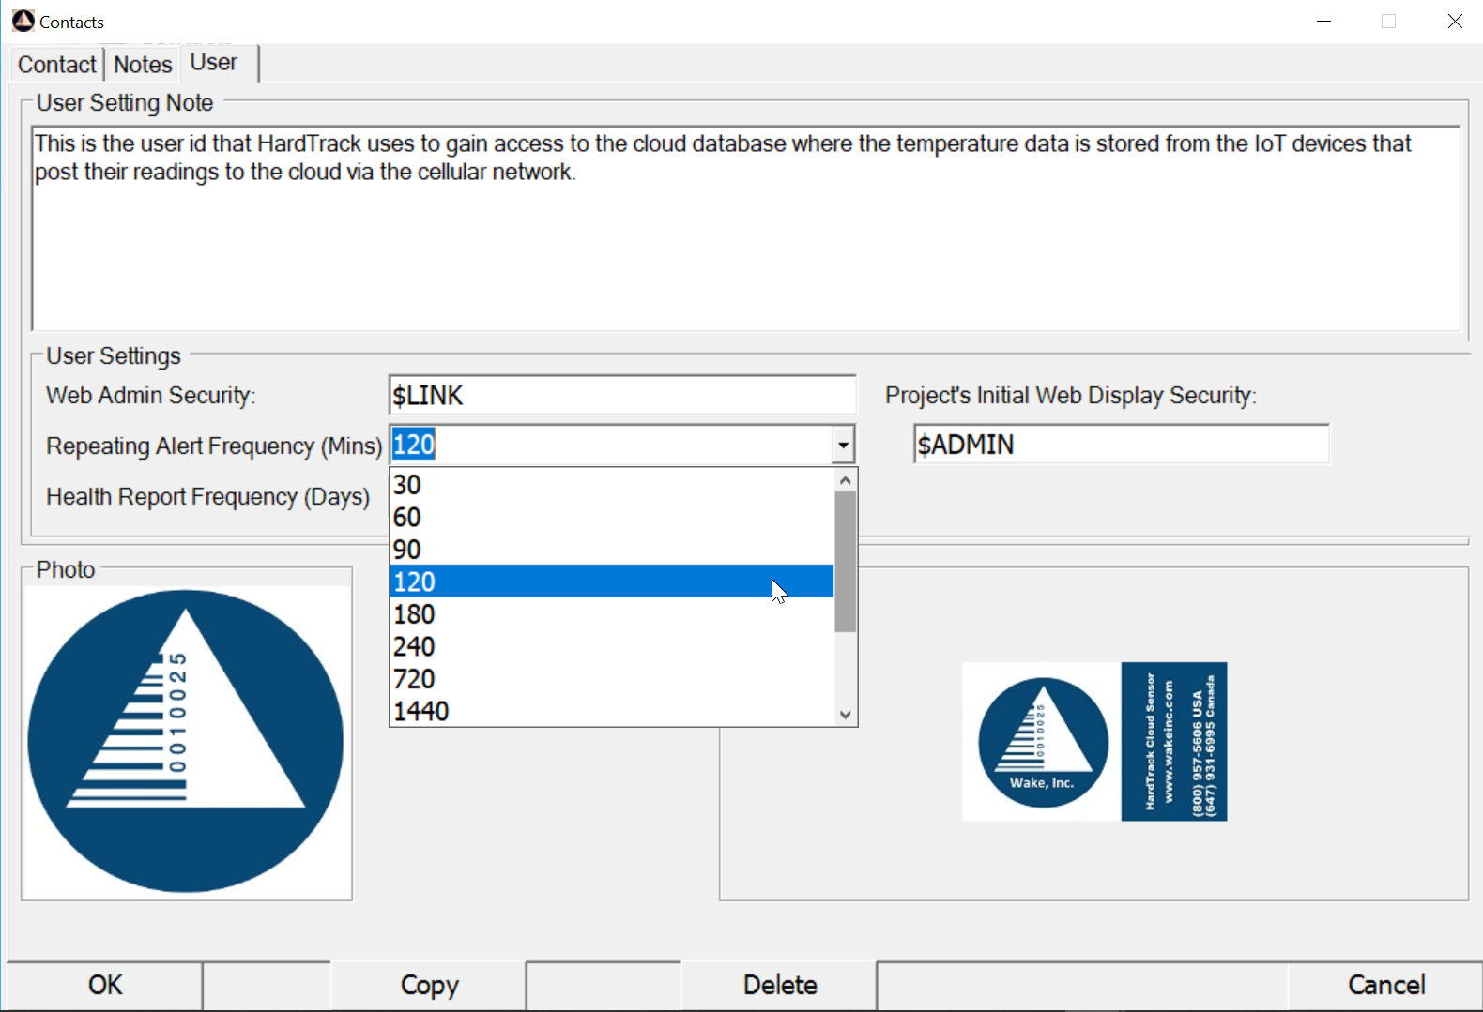Switch to the Contact tab
Viewport: 1483px width, 1012px height.
57,65
